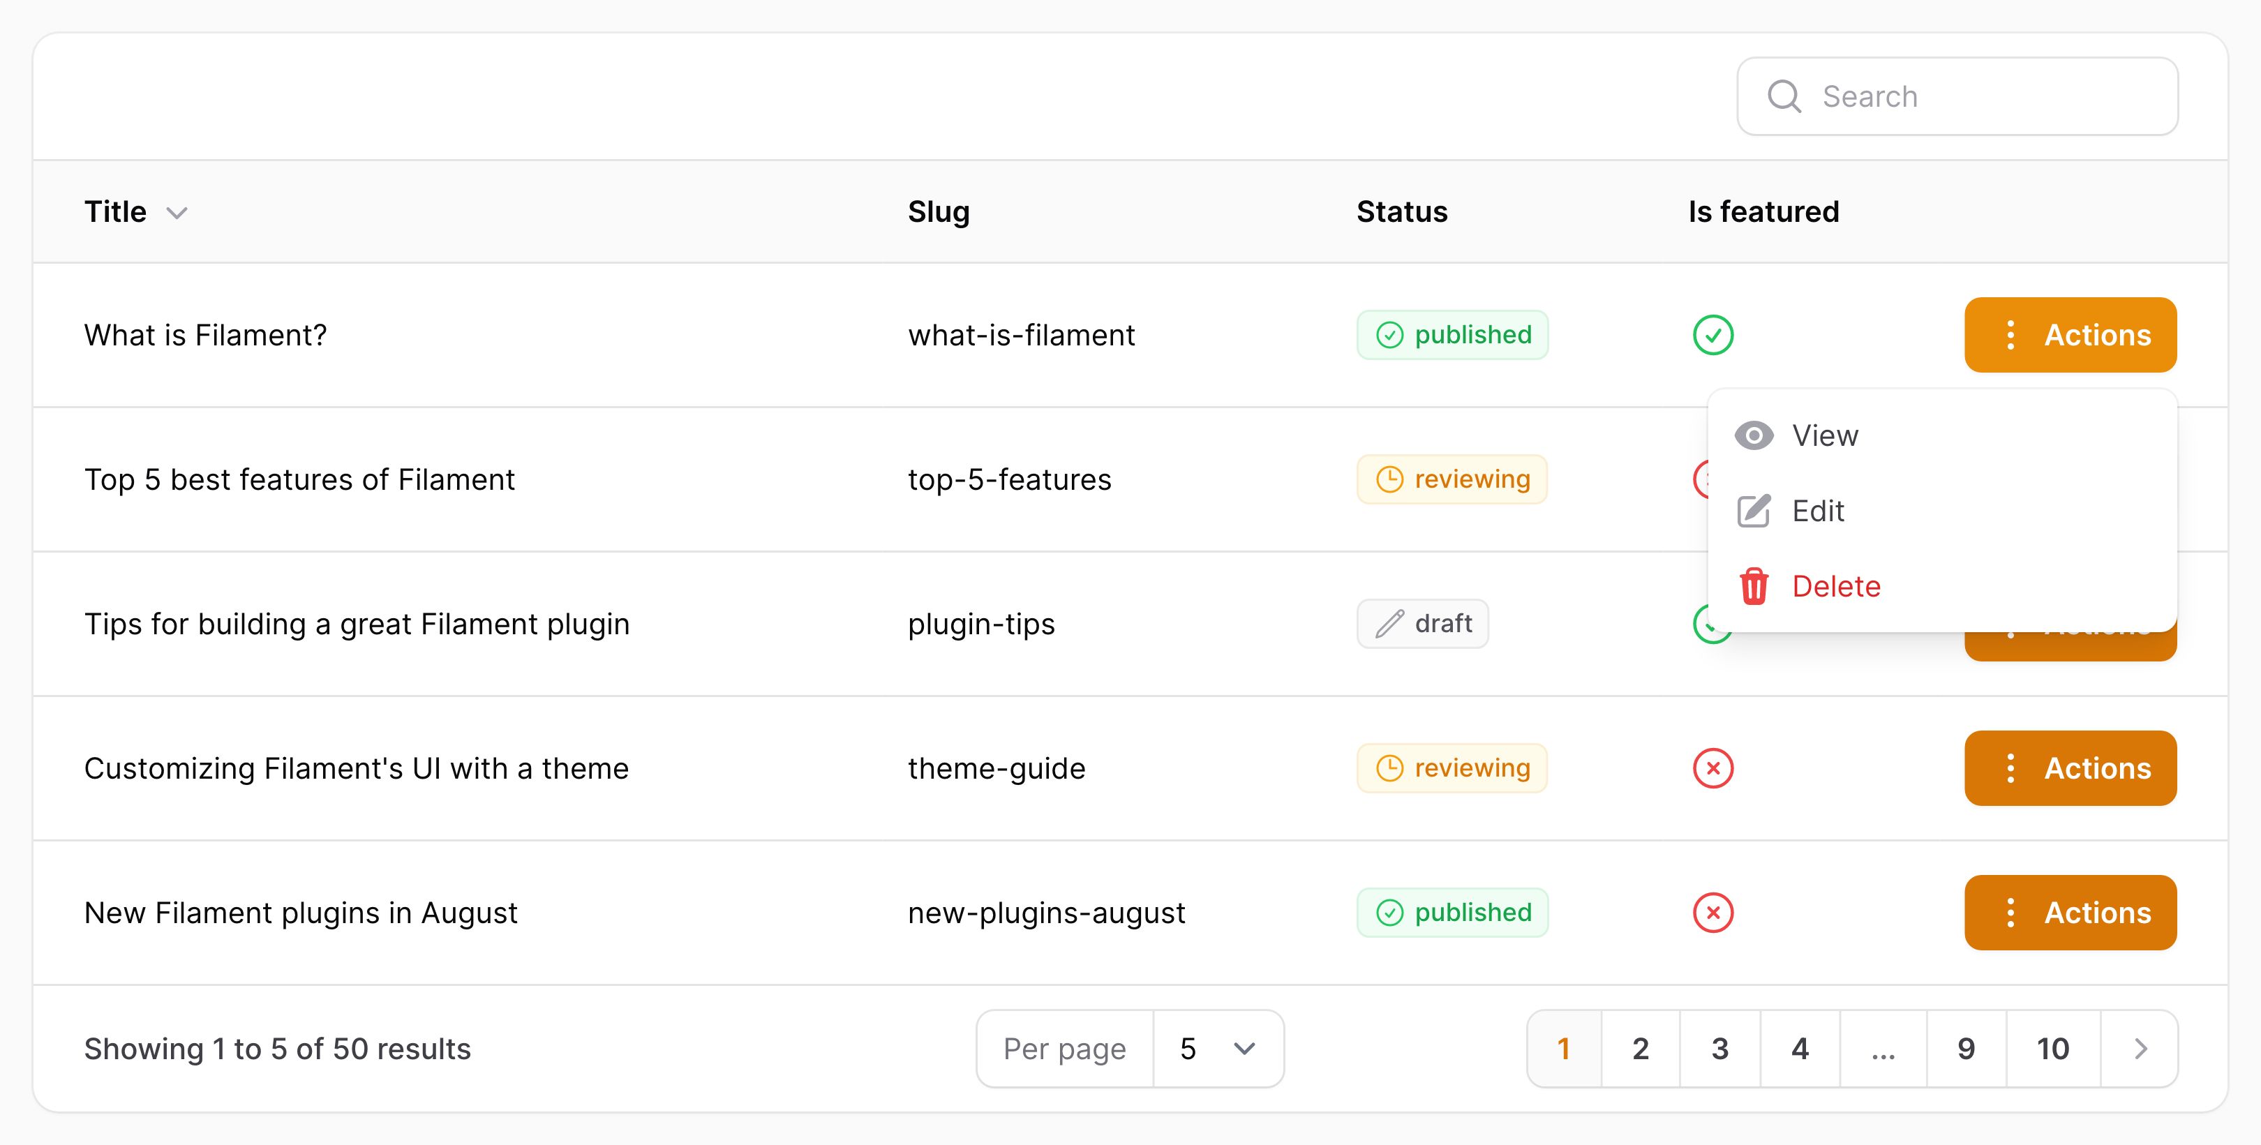Click vertical dots icon in theme-guide Actions button
Viewport: 2261px width, 1145px height.
[x=2010, y=769]
